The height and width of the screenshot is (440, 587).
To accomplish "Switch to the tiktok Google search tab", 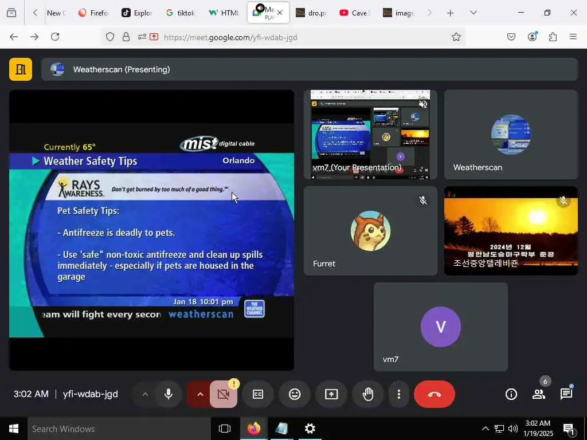I will [181, 13].
